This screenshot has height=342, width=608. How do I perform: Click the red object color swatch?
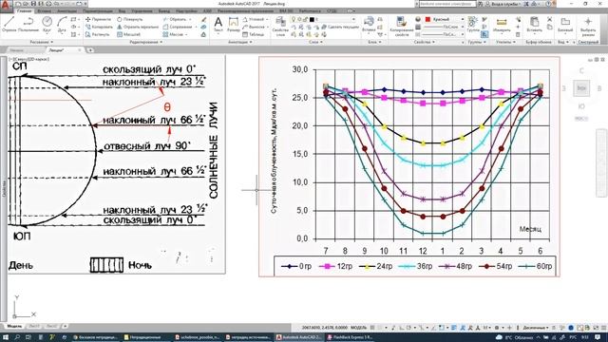click(427, 19)
